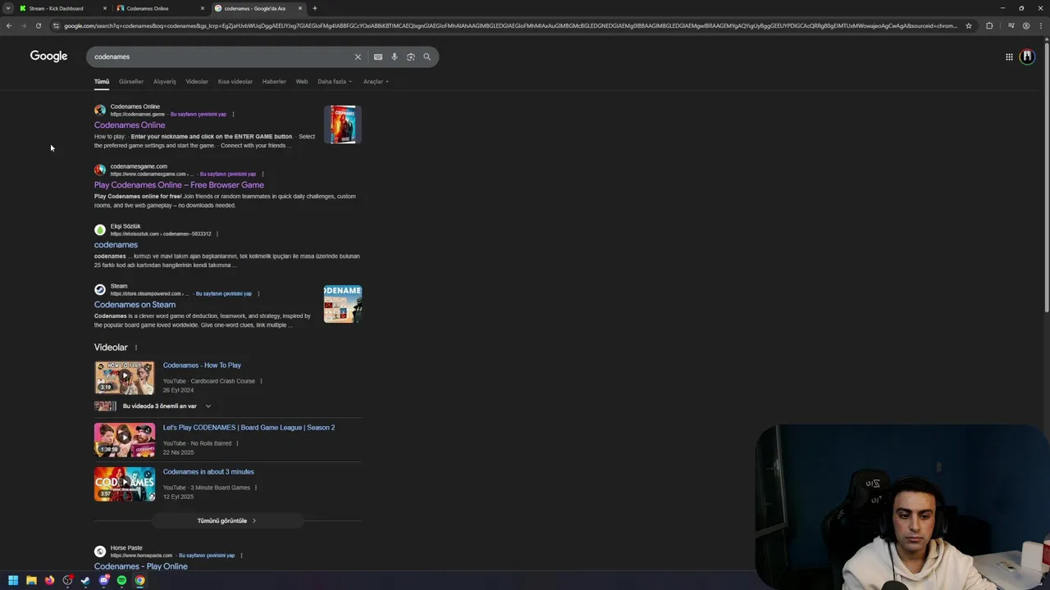
Task: Clear the search box with X icon
Action: 358,57
